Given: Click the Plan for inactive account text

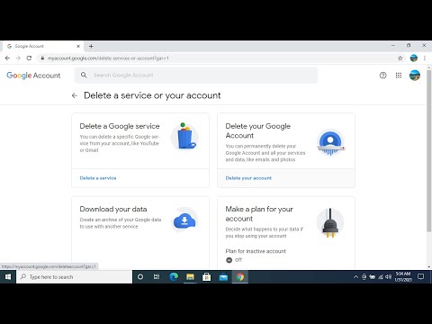Looking at the screenshot, I should pos(256,251).
